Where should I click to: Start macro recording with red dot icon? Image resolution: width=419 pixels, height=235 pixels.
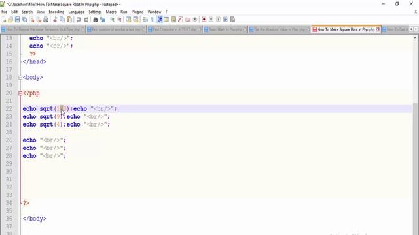click(x=204, y=20)
